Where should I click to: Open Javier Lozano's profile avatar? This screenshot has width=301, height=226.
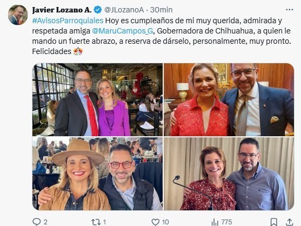tap(18, 15)
